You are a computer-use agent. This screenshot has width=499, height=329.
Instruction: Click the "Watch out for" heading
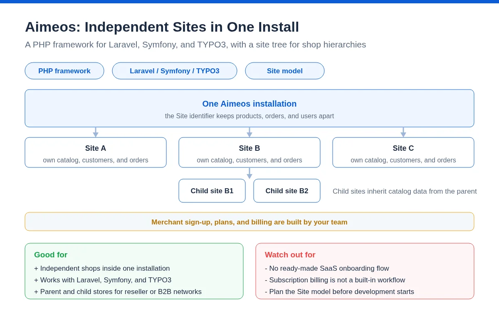click(290, 255)
